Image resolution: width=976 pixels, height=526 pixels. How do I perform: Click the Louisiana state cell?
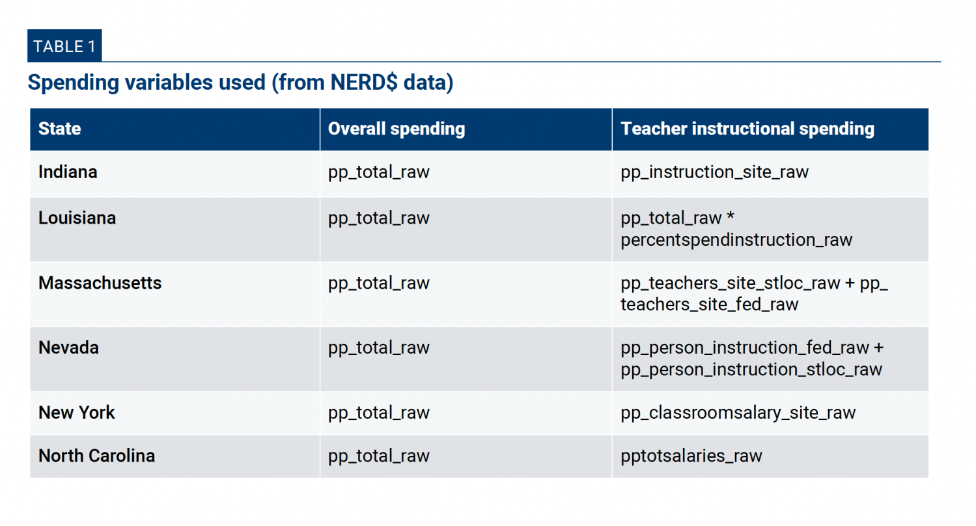tap(77, 218)
